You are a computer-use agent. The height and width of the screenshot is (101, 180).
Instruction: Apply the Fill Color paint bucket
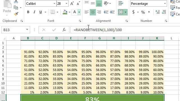(x=65, y=12)
